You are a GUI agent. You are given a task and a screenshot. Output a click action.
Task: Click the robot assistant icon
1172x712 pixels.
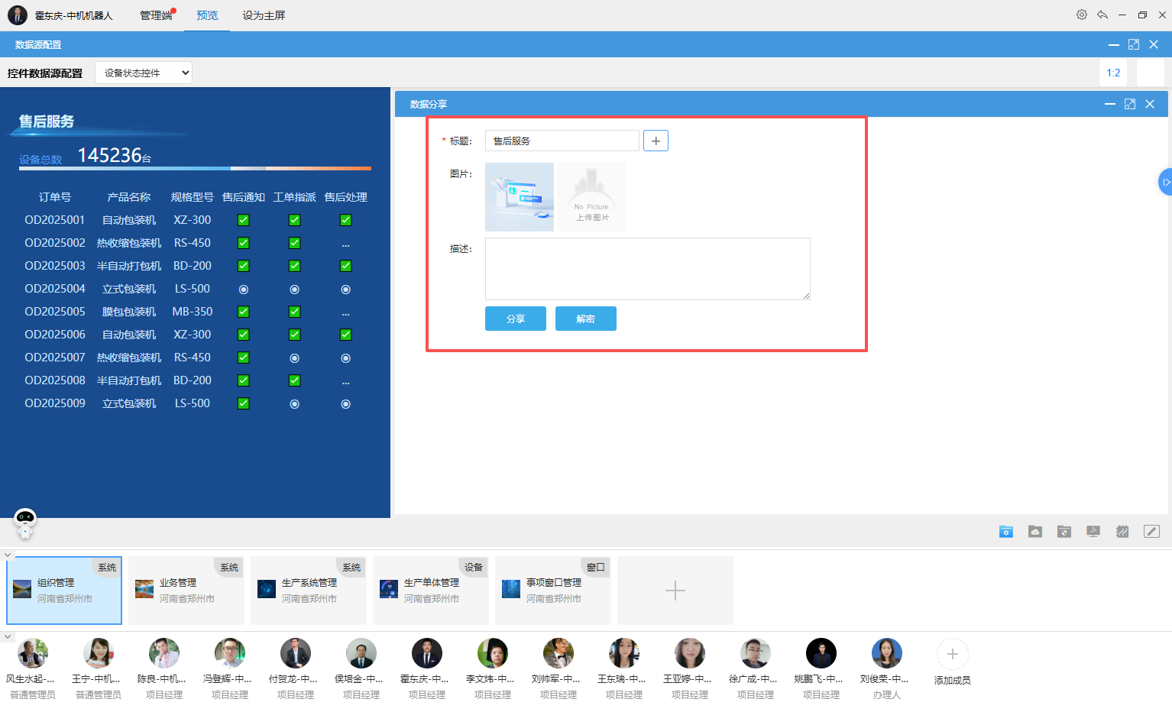(25, 523)
